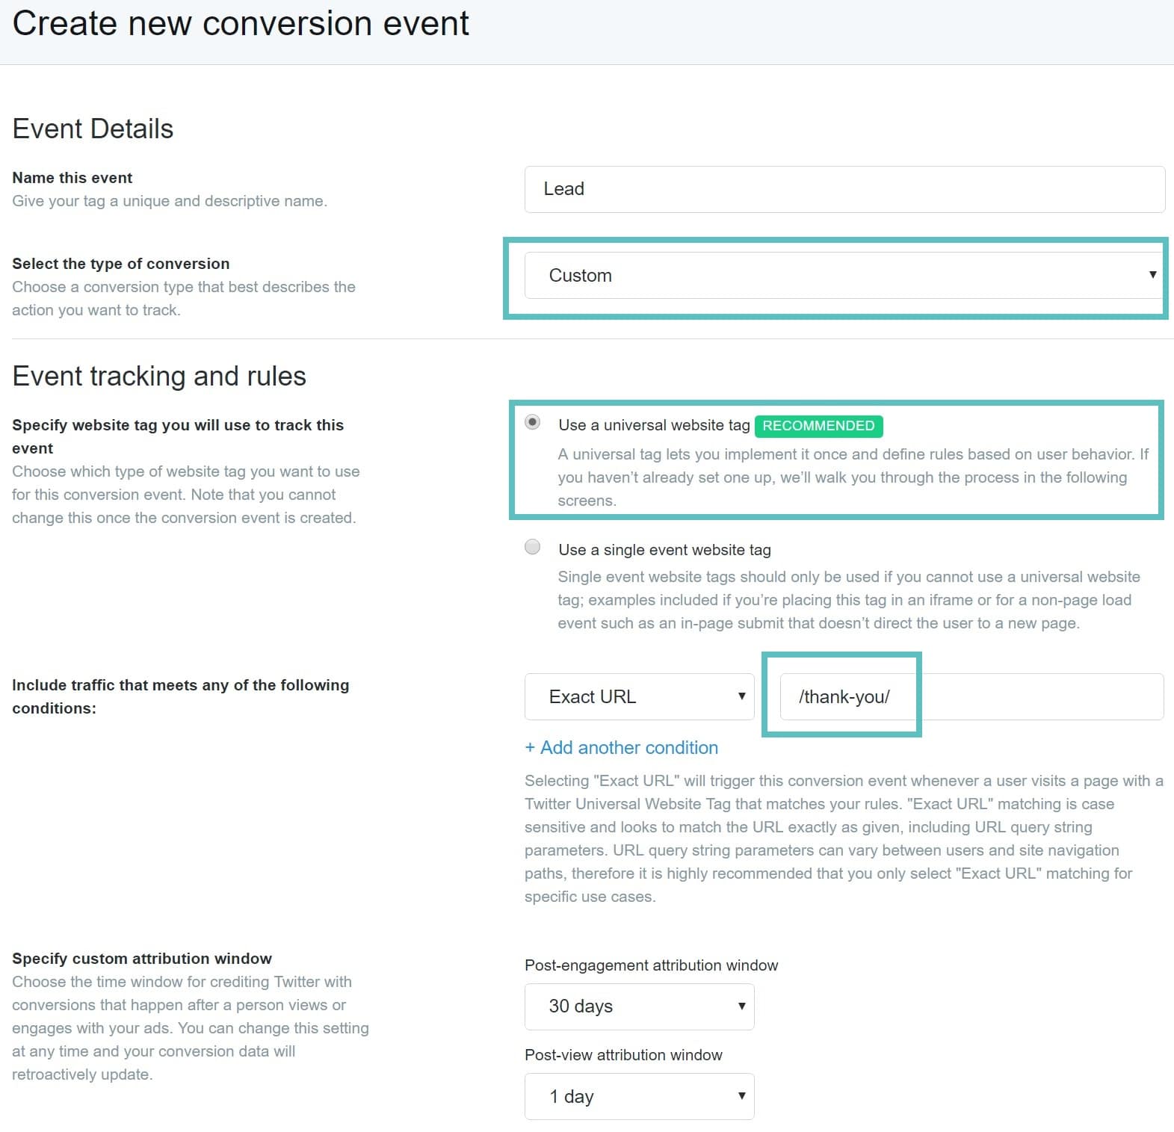Enable the recommended tag tracking option
Screen dimensions: 1174x1132
(532, 422)
